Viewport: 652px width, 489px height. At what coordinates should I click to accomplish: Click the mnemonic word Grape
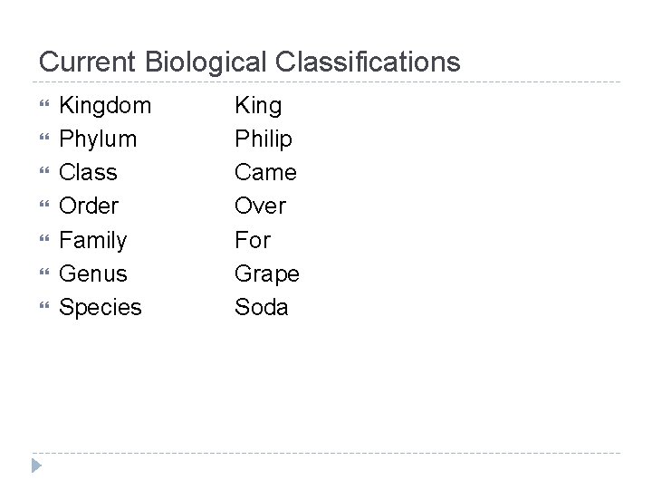click(266, 274)
